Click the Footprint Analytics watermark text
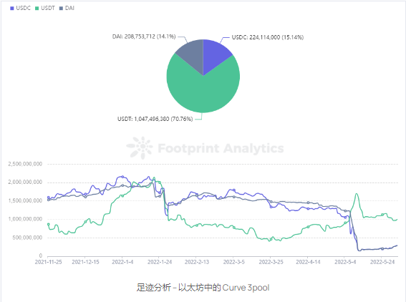 click(221, 149)
